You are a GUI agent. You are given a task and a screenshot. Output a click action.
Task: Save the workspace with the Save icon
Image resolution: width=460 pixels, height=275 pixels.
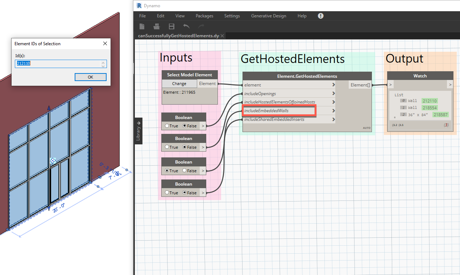[171, 26]
